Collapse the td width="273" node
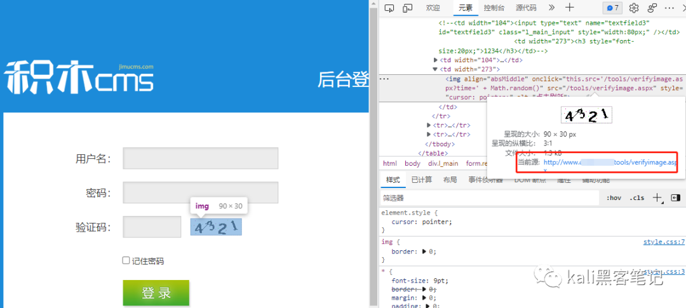686x308 pixels. point(435,69)
